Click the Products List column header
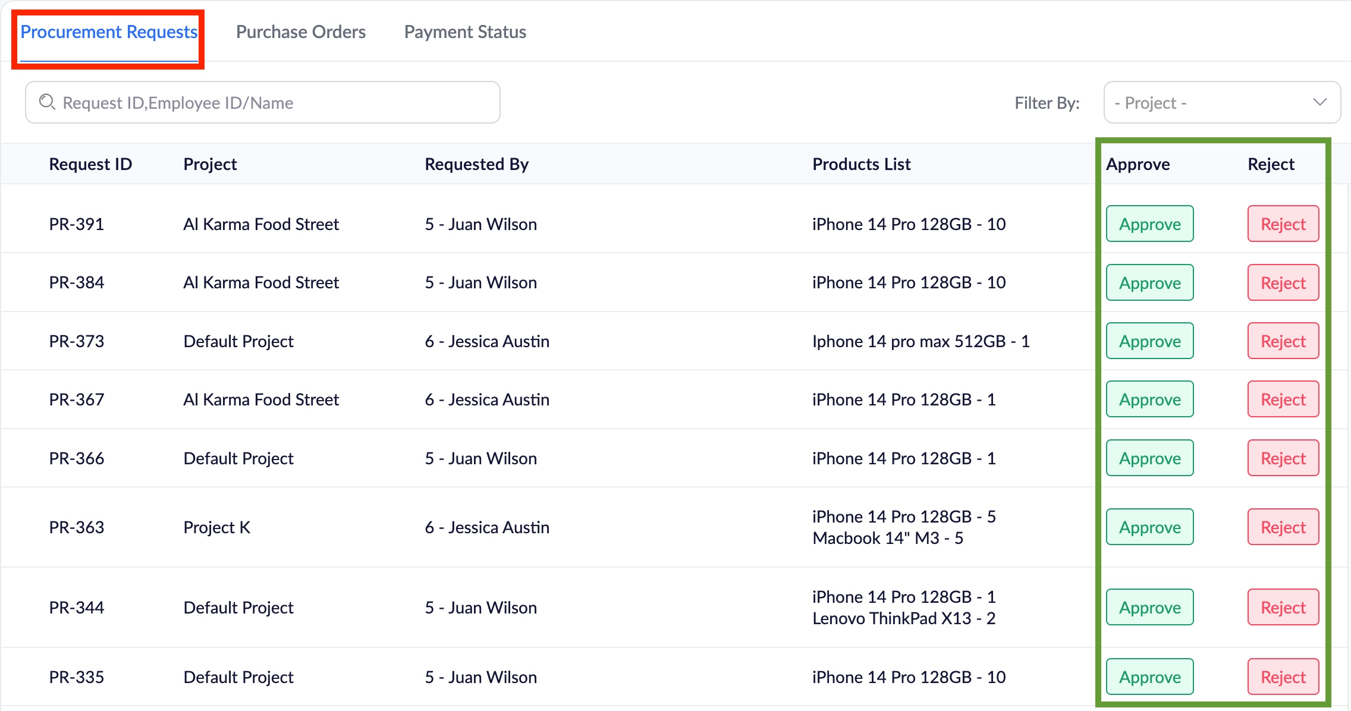Viewport: 1351px width, 711px height. [861, 164]
